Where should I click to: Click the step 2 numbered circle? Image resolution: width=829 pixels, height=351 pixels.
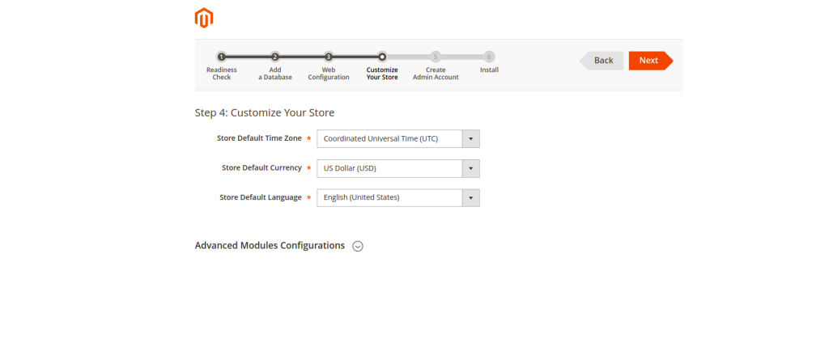tap(275, 57)
